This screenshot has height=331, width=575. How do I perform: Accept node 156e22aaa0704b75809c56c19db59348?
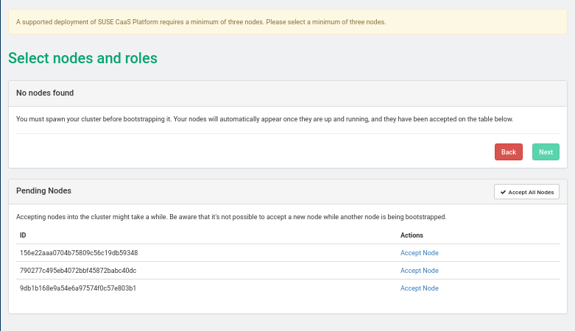point(419,253)
